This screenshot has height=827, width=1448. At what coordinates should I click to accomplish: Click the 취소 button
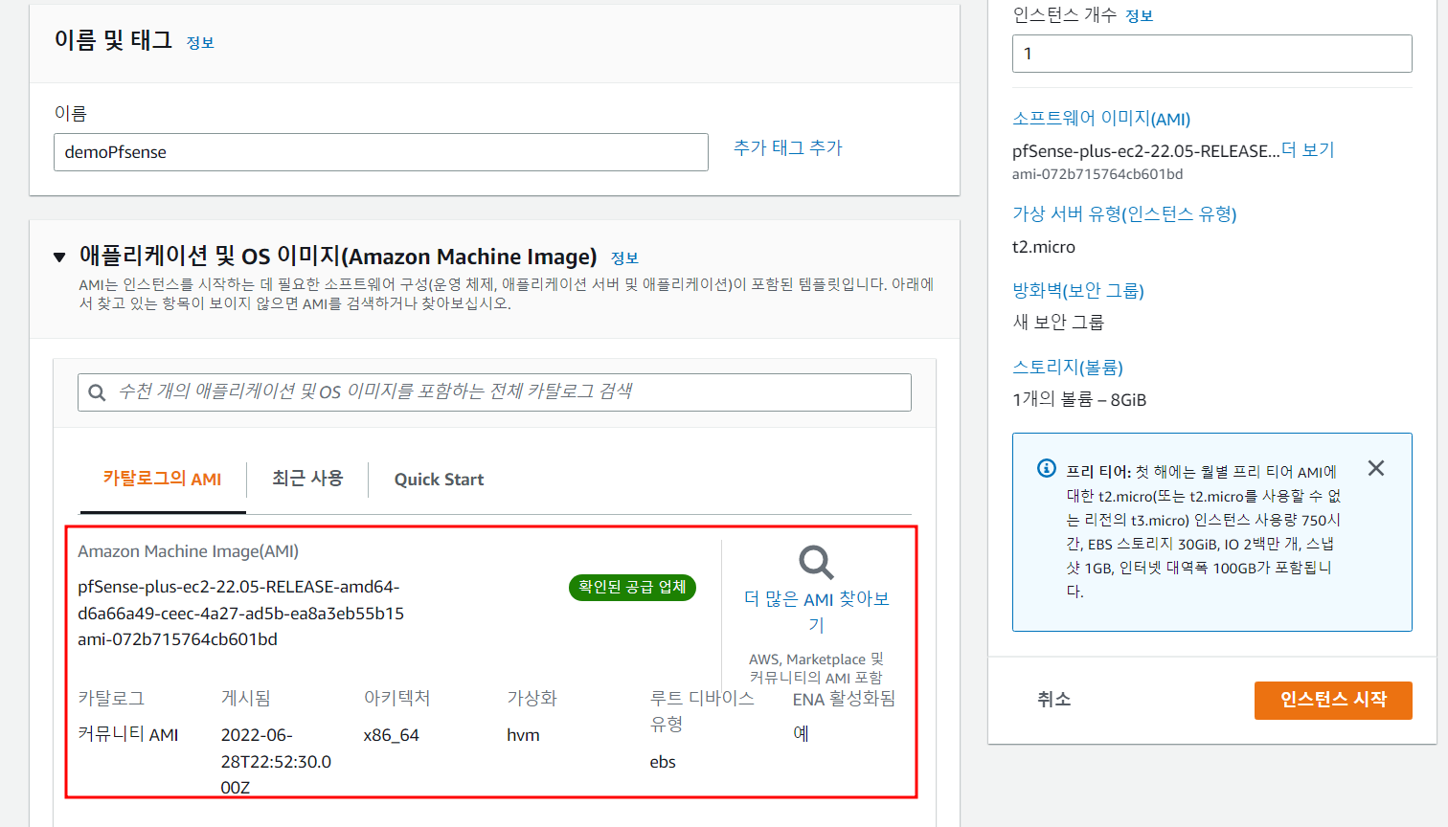[1053, 700]
